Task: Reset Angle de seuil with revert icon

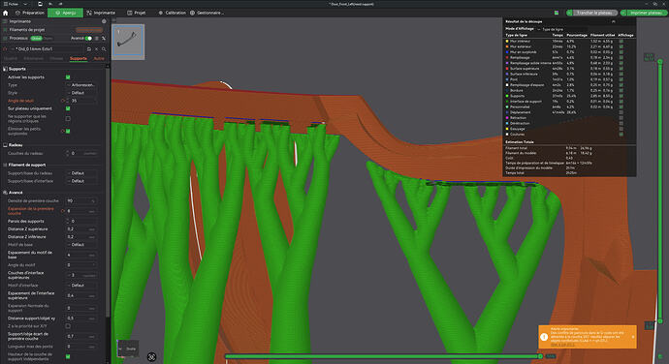Action: click(63, 101)
